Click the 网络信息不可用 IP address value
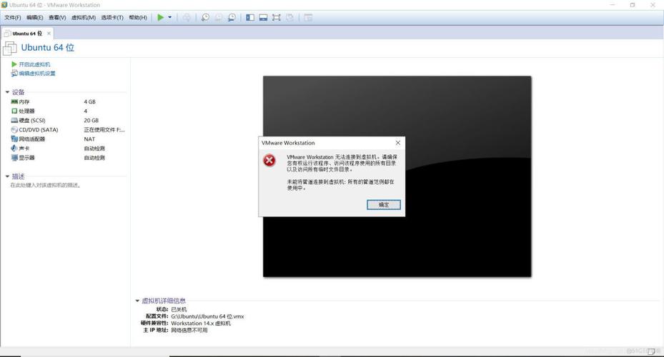Screen dimensions: 664x357 tap(189, 330)
